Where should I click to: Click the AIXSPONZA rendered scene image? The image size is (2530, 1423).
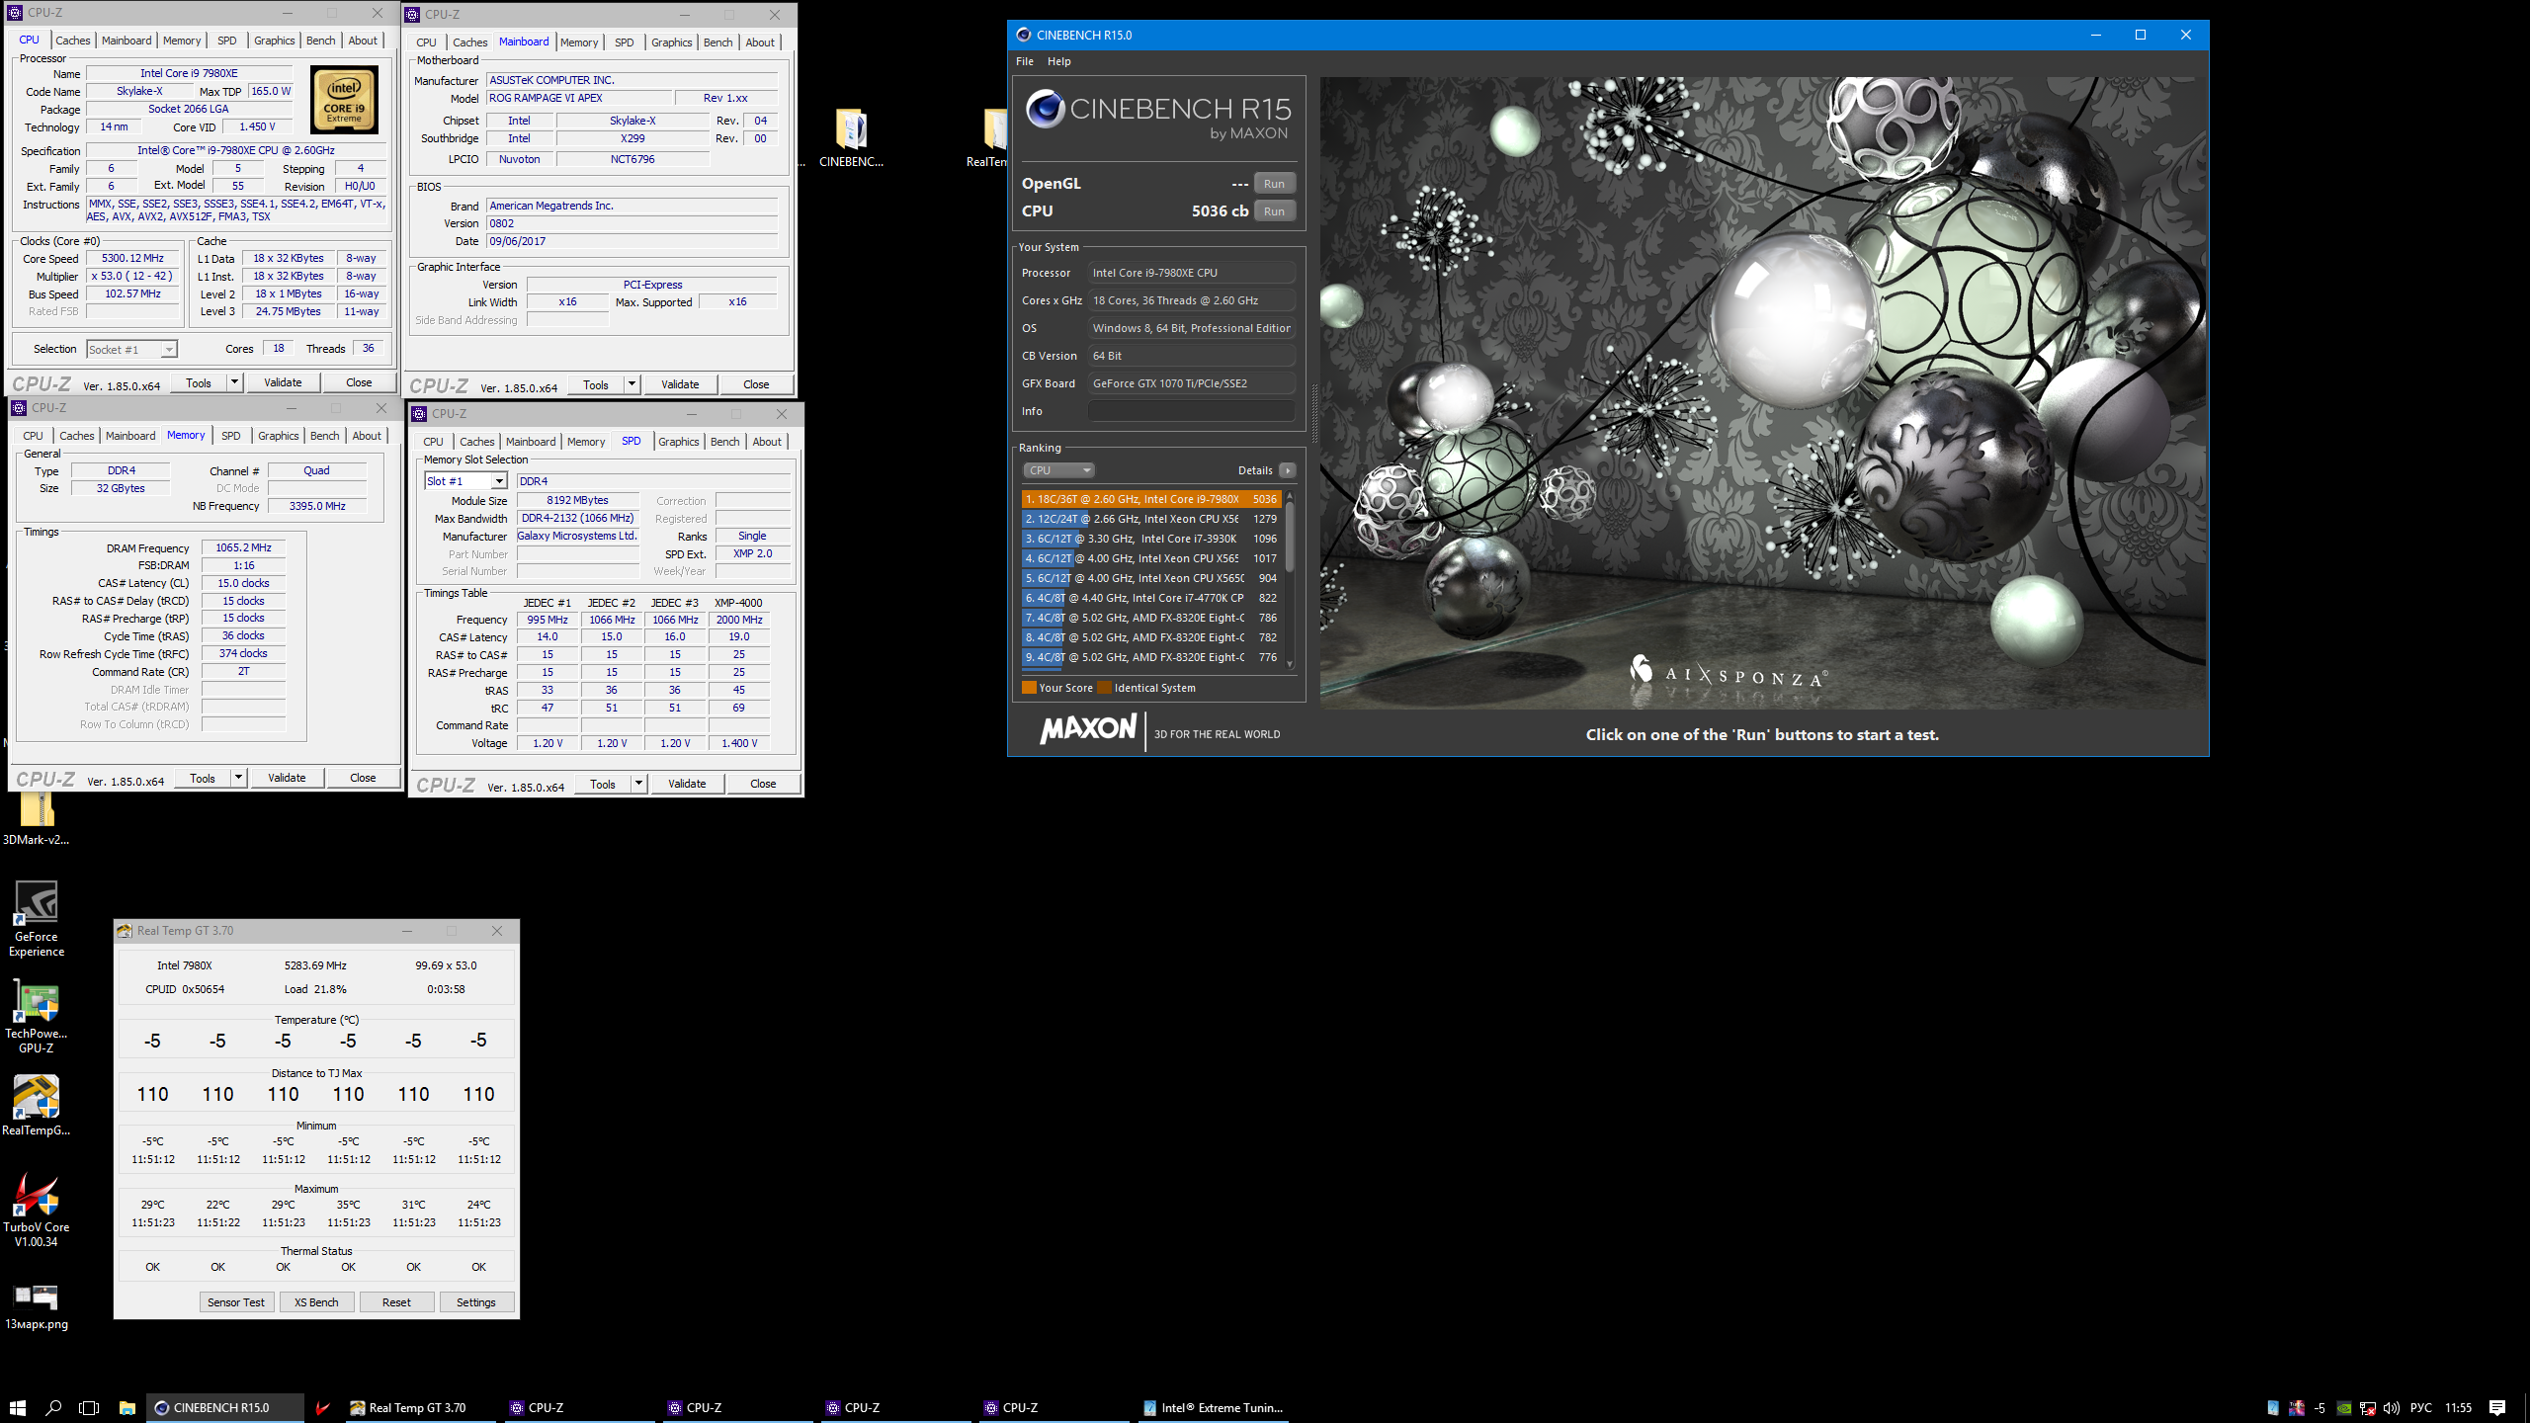coord(1763,393)
